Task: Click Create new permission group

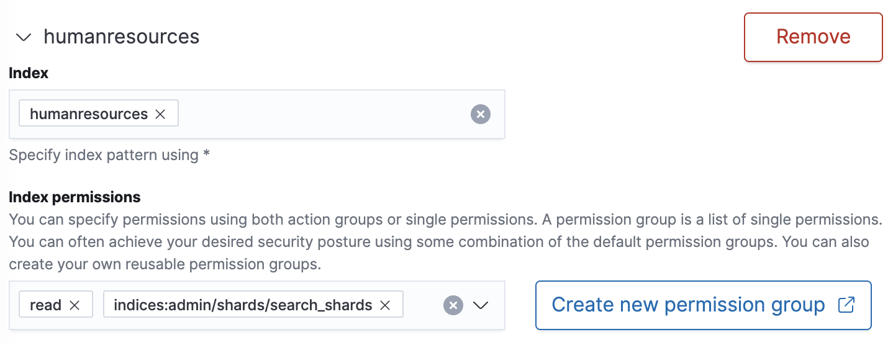Action: [688, 305]
